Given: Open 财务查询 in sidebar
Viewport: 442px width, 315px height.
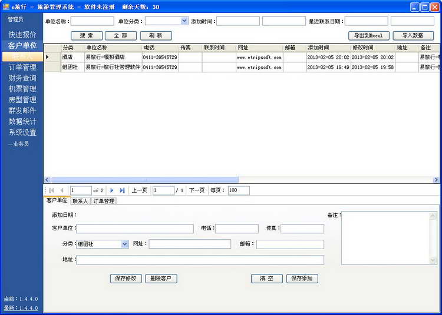Looking at the screenshot, I should tap(22, 78).
